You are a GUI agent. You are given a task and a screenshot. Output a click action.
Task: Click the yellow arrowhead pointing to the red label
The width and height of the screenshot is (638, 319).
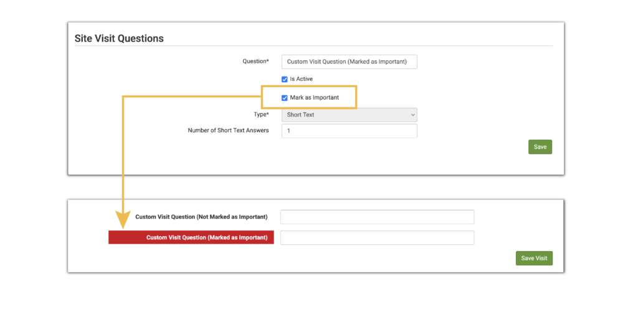pos(123,219)
